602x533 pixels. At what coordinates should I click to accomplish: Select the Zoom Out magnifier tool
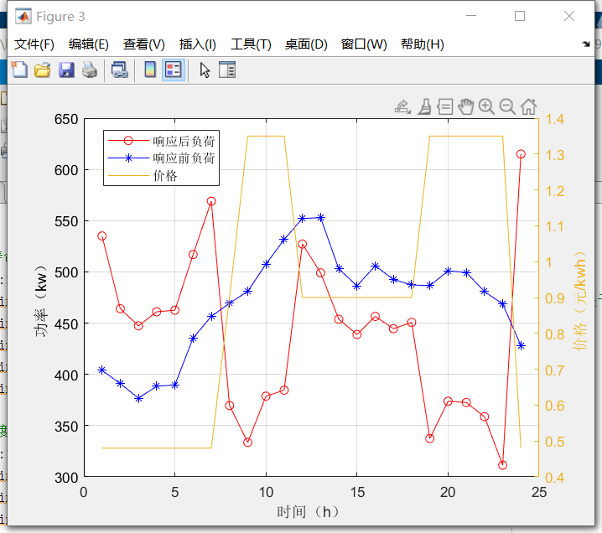point(507,106)
